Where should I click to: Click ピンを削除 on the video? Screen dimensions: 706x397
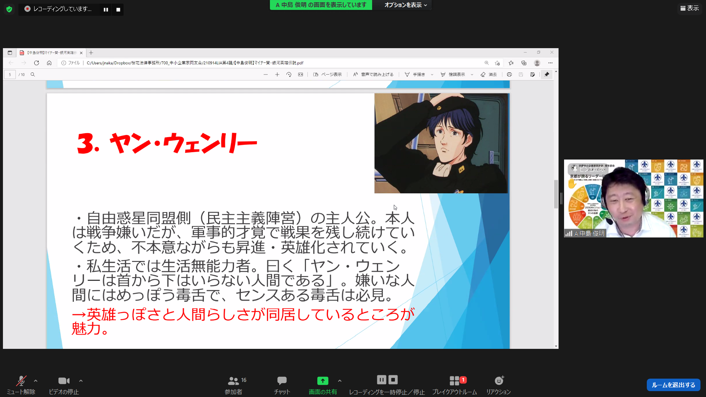pos(588,169)
